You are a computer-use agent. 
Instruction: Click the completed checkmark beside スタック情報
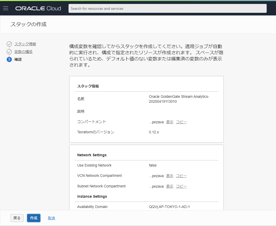(x=9, y=44)
